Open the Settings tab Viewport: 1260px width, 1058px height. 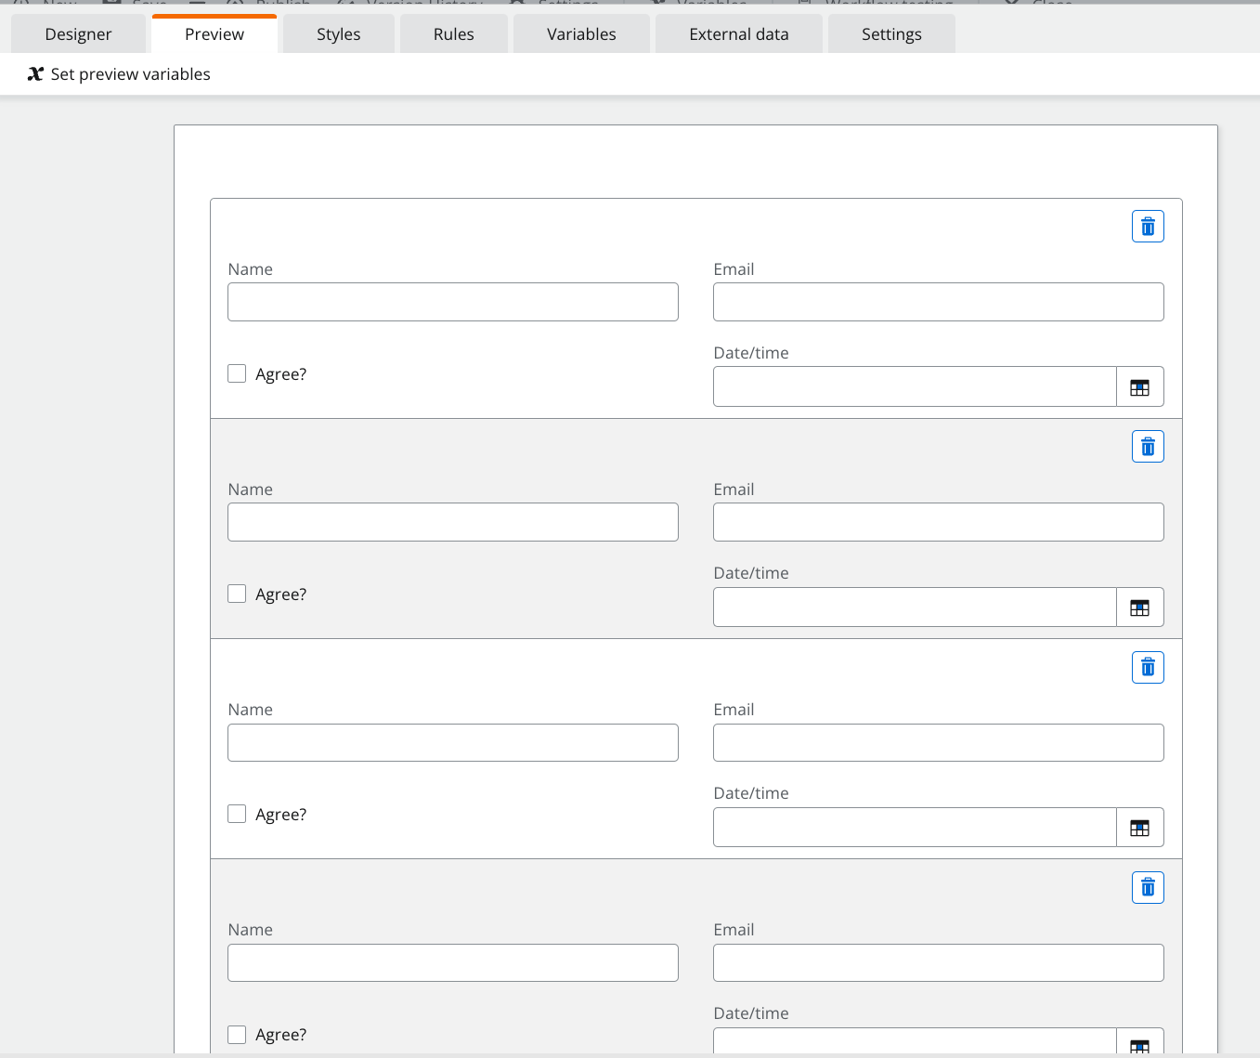tap(890, 33)
